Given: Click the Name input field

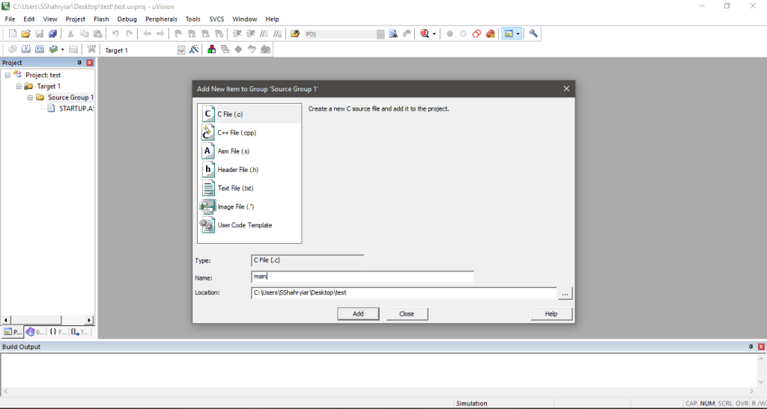Looking at the screenshot, I should click(x=363, y=277).
